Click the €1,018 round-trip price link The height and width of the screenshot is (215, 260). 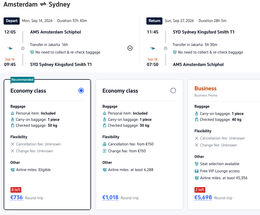(110, 198)
